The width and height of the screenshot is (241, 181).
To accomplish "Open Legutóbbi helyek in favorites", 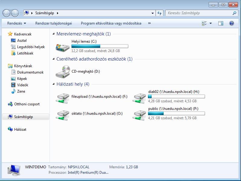I will (31, 47).
